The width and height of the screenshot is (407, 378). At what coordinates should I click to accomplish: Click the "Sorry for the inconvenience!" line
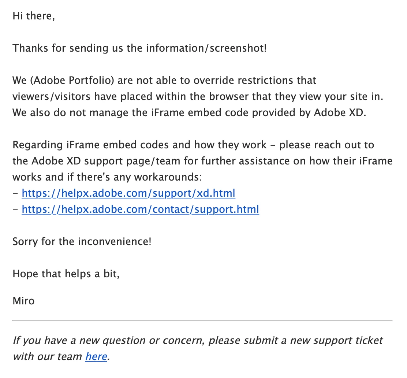point(82,241)
